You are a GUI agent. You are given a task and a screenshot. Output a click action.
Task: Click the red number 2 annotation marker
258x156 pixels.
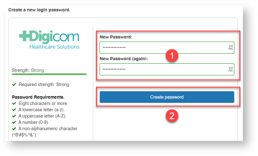coord(172,116)
